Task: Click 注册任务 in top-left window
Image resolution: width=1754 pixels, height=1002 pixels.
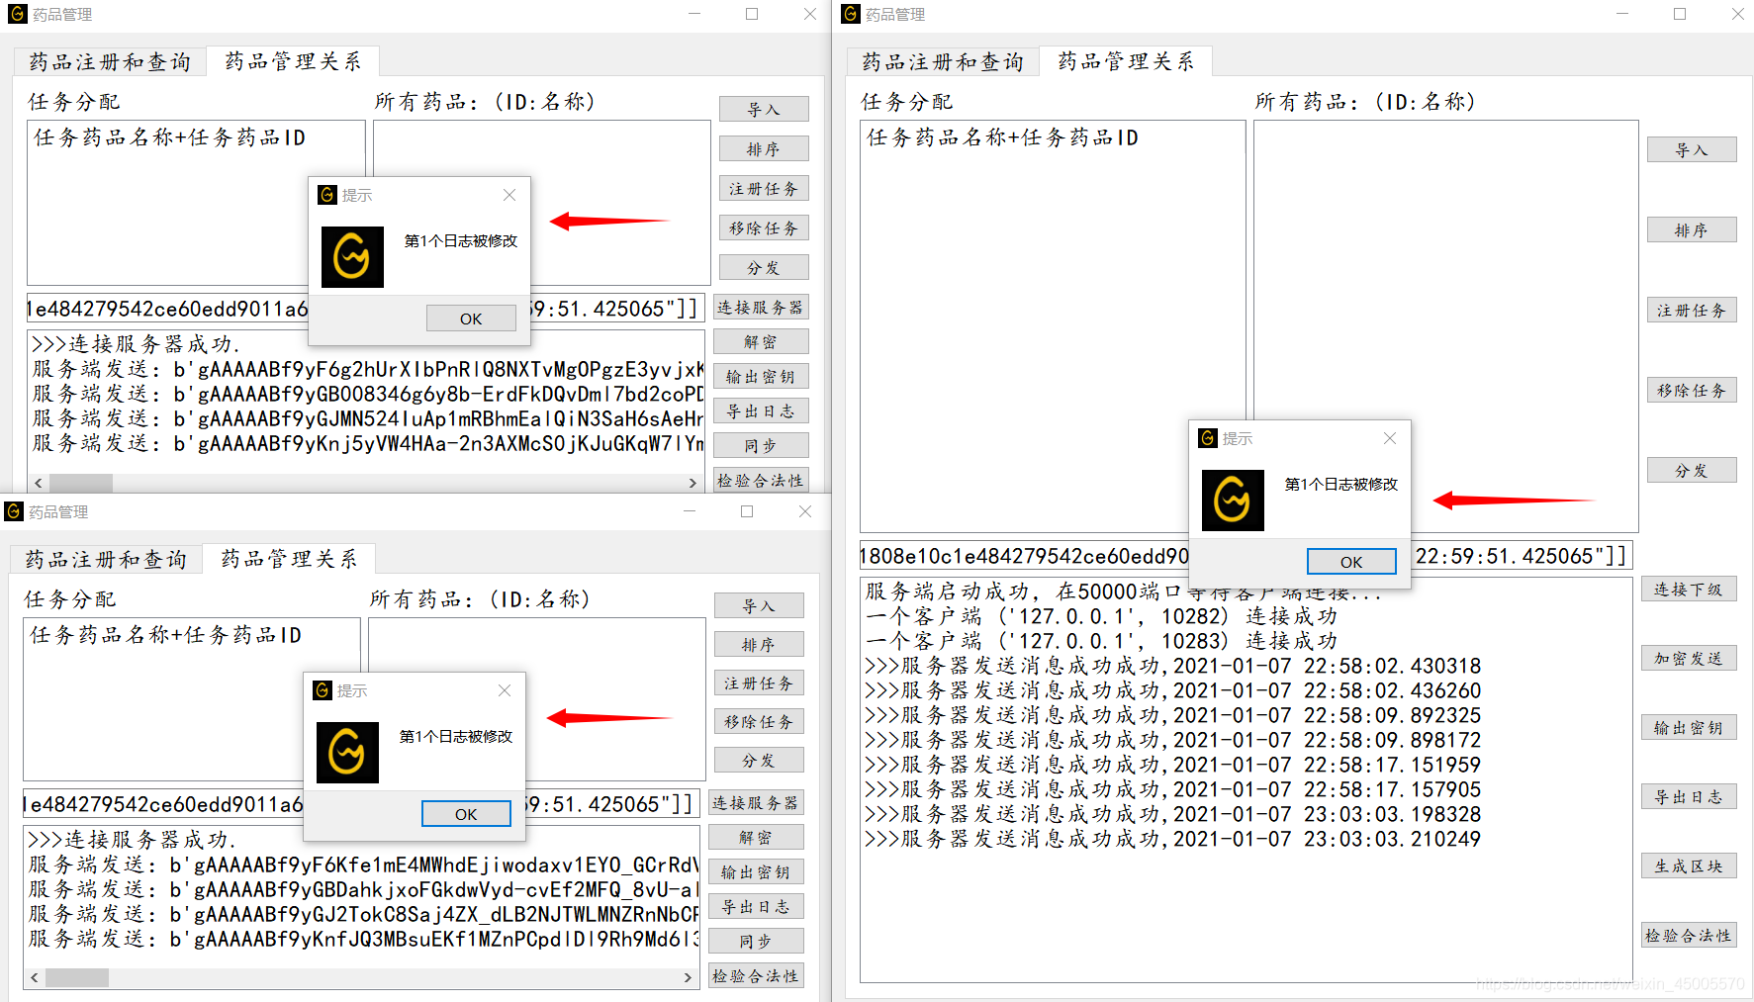Action: [764, 188]
